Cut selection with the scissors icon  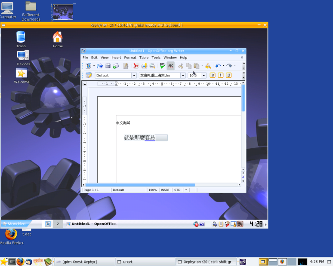coord(181,66)
